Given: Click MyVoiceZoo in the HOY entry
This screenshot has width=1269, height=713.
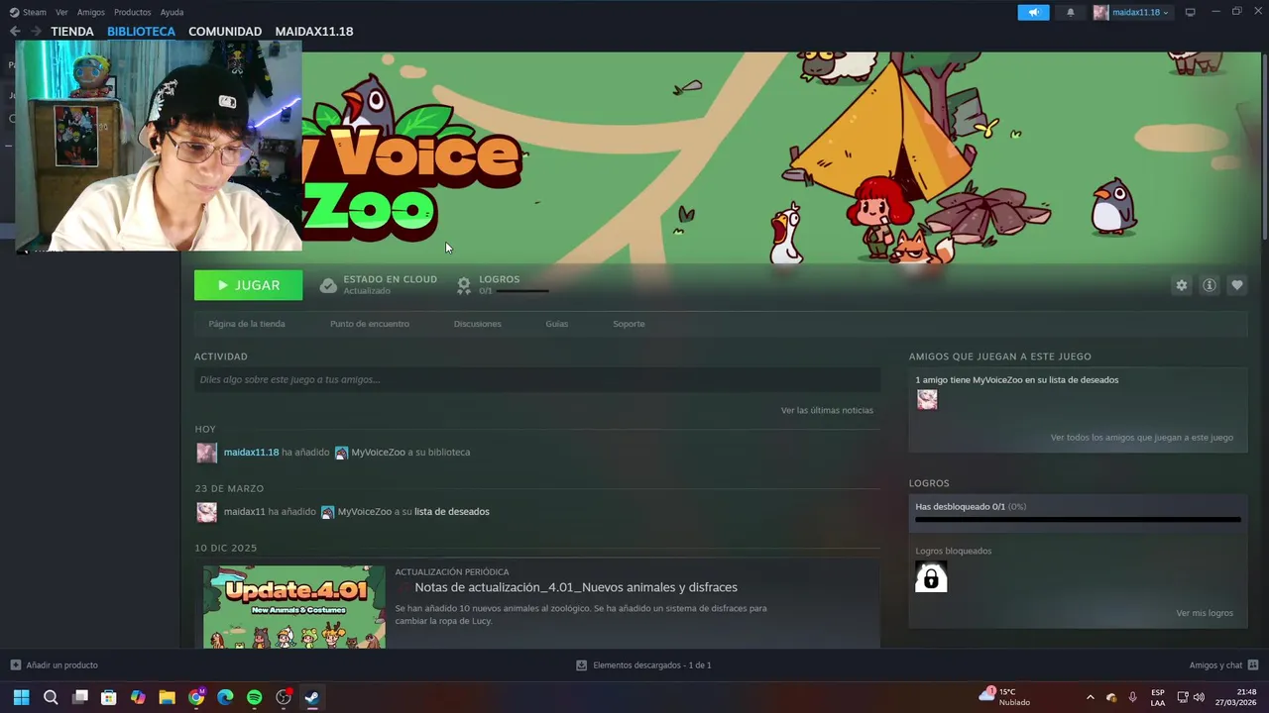Looking at the screenshot, I should point(378,453).
